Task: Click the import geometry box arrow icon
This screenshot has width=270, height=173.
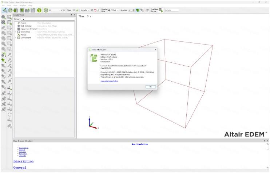Action: point(9,22)
